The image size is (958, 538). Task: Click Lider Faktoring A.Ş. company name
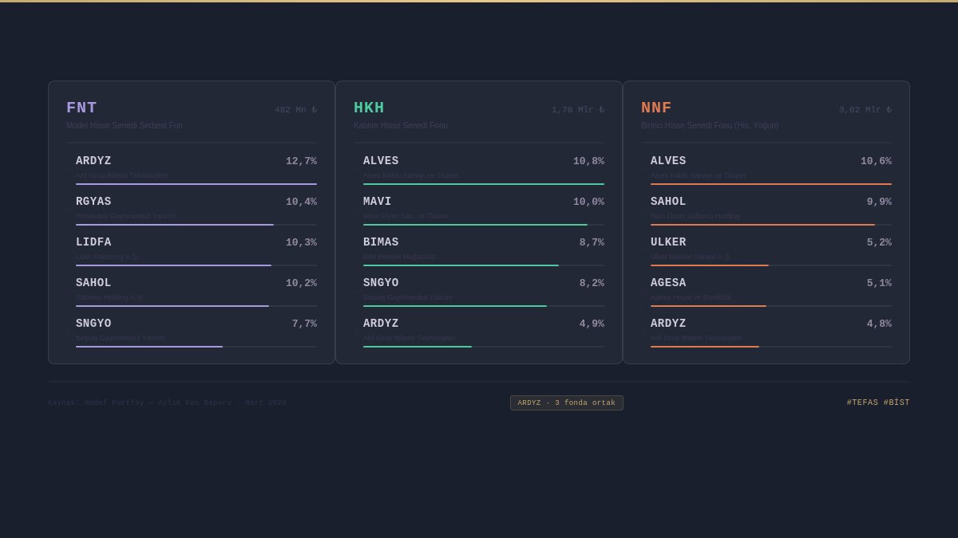[107, 257]
